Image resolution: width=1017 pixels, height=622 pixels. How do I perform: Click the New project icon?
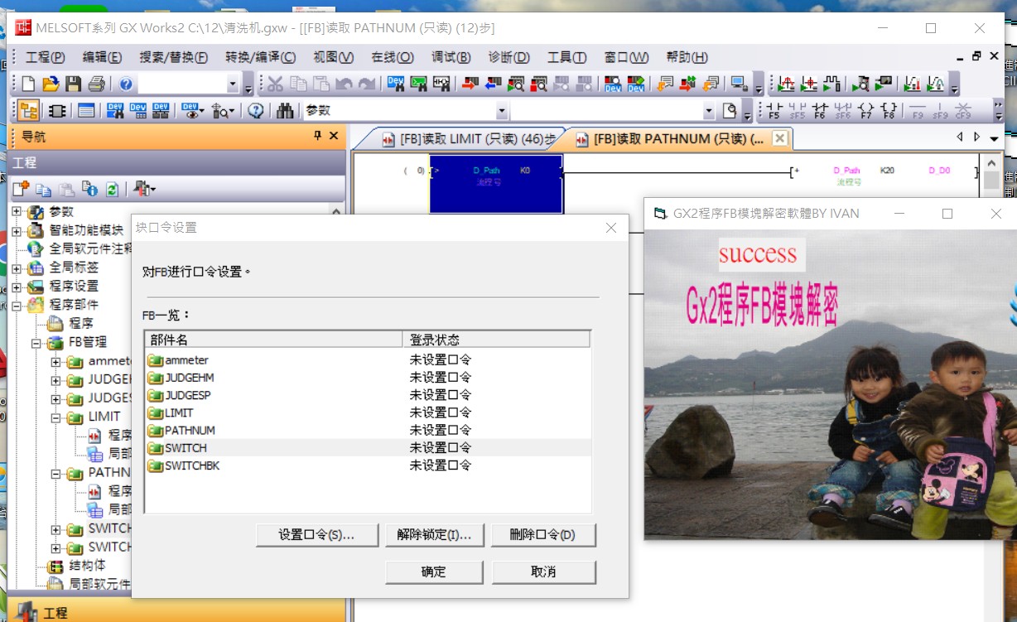tap(29, 84)
